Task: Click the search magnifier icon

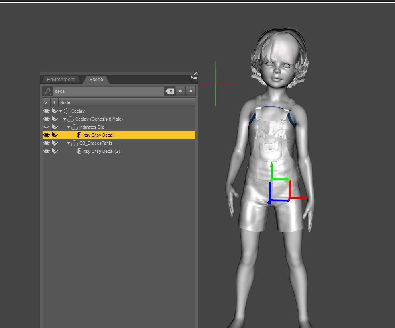Action: [x=47, y=91]
